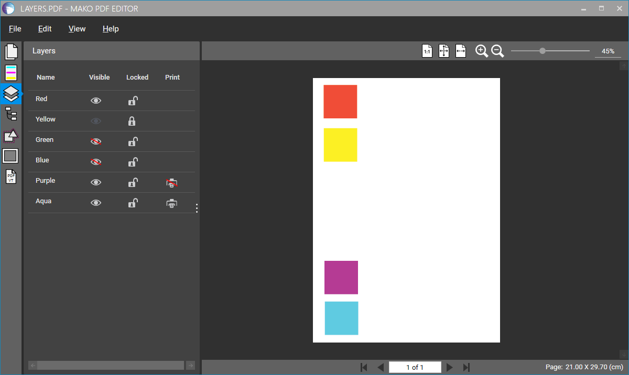Open the document structure tree panel
The width and height of the screenshot is (629, 375).
click(x=11, y=114)
